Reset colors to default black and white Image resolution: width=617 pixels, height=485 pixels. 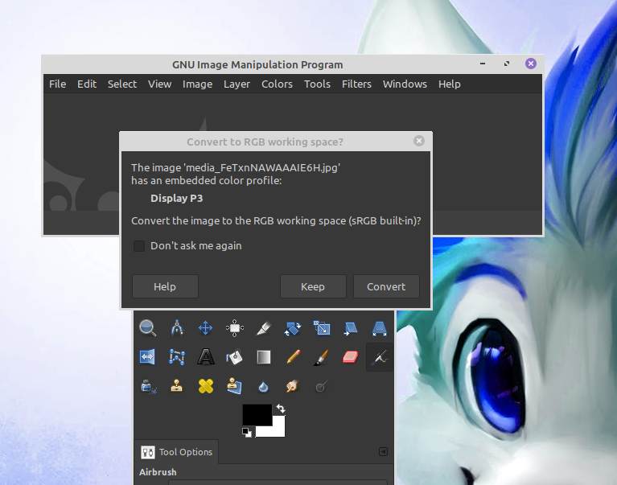247,432
